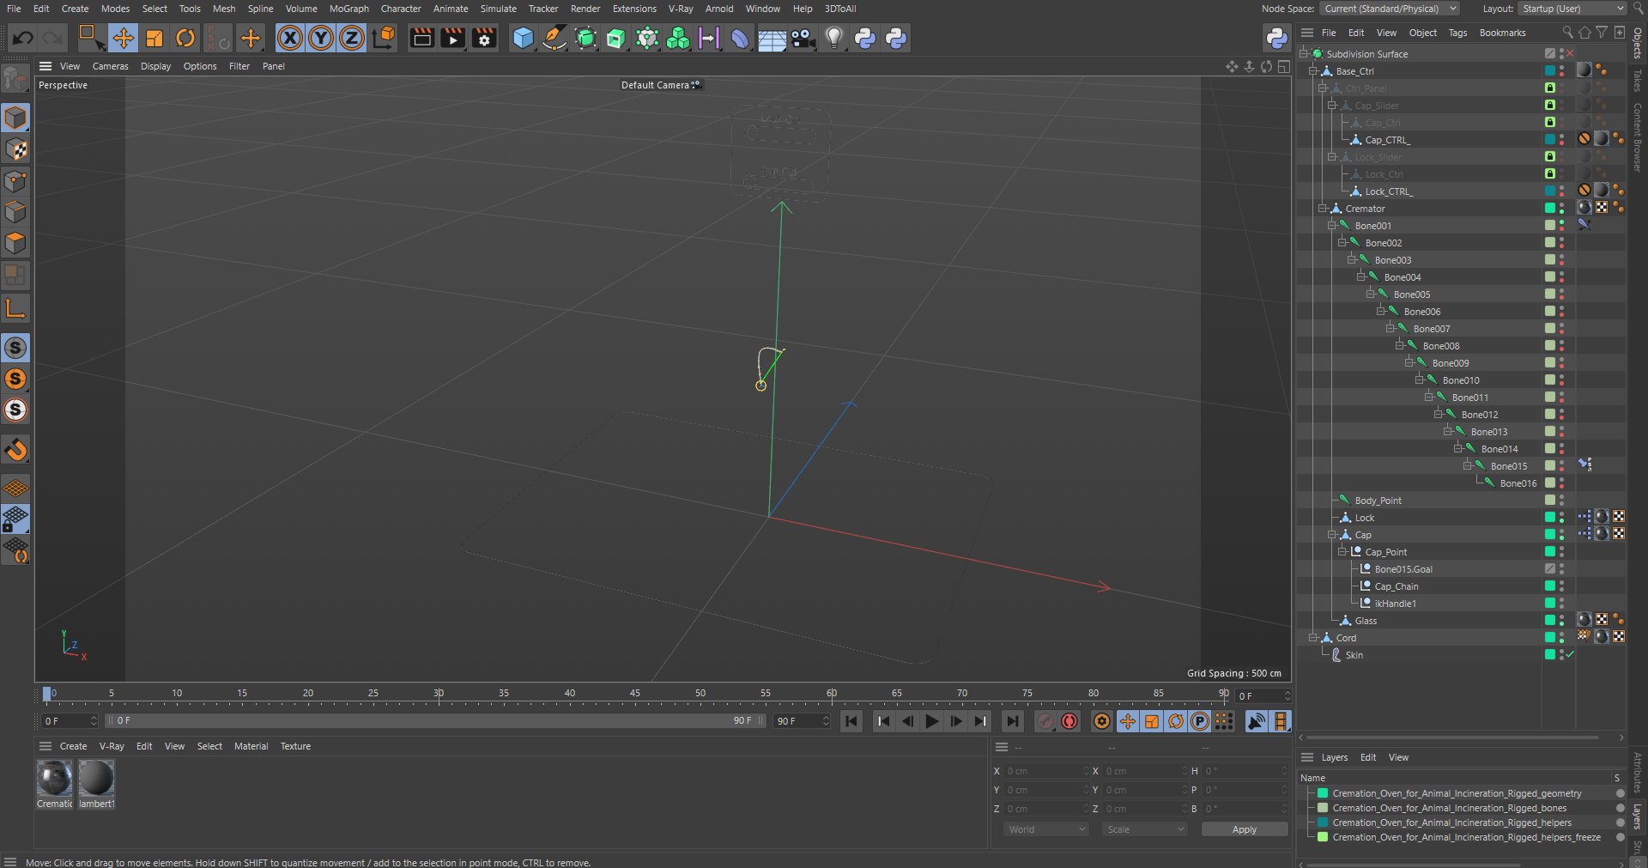Open the MoGraph menu
This screenshot has width=1648, height=868.
pyautogui.click(x=348, y=9)
